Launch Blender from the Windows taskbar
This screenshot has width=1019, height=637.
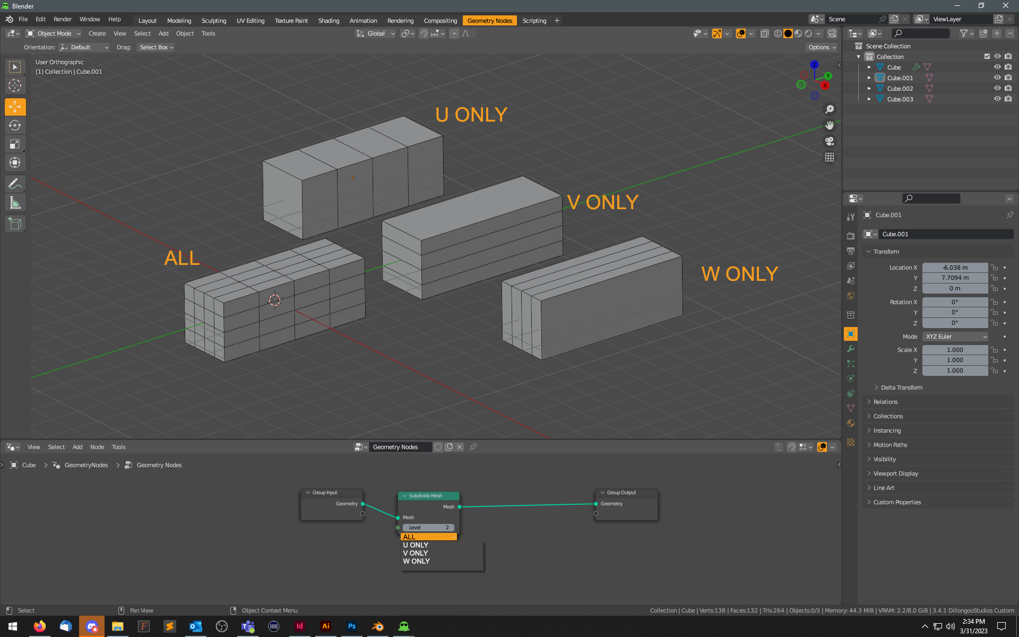point(378,626)
